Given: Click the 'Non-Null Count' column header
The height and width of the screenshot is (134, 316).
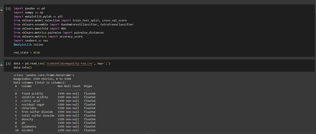Looking at the screenshot, I should (x=69, y=86).
